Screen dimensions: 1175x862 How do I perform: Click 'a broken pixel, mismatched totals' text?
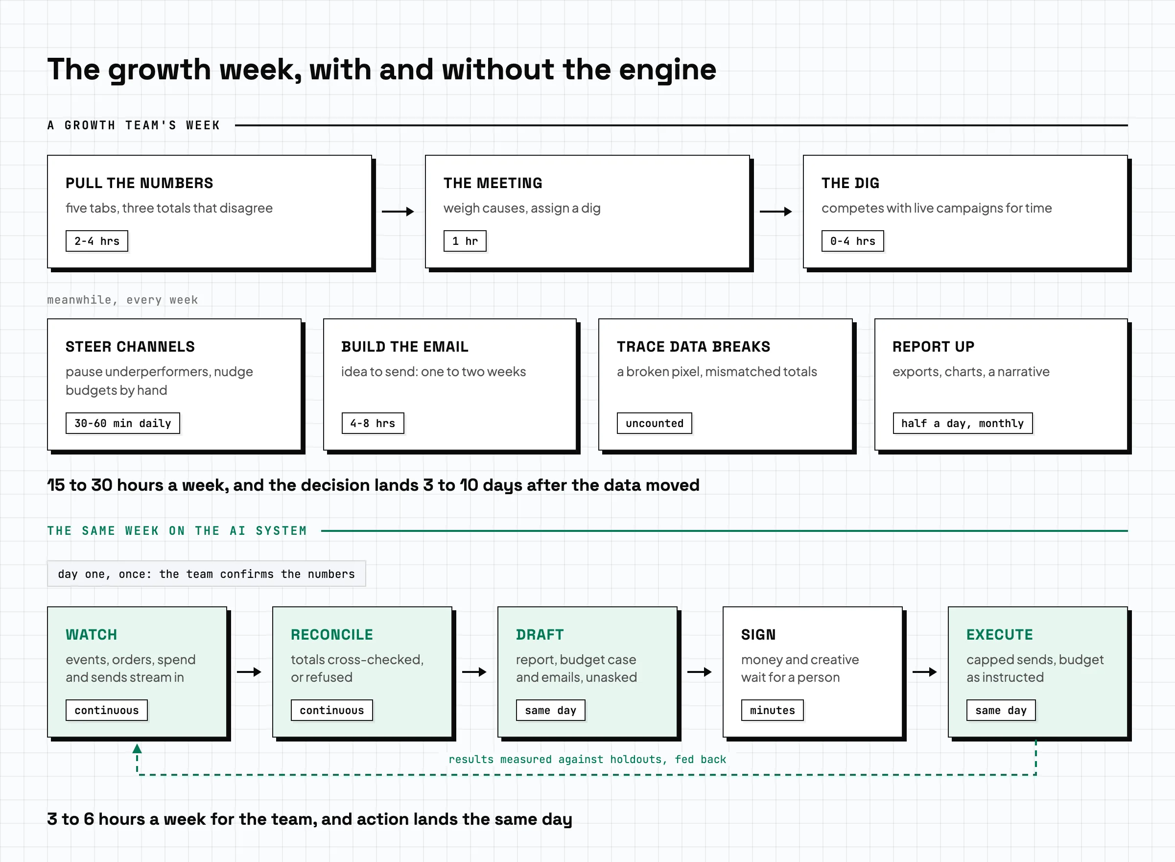click(x=717, y=372)
